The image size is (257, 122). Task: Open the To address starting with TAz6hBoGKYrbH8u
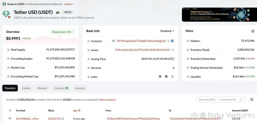195,119
